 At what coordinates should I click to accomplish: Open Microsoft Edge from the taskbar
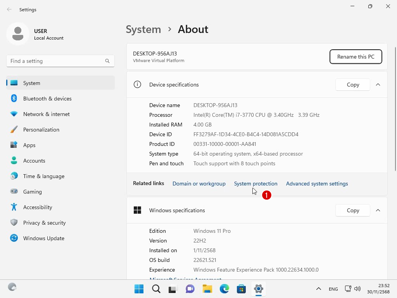click(224, 289)
